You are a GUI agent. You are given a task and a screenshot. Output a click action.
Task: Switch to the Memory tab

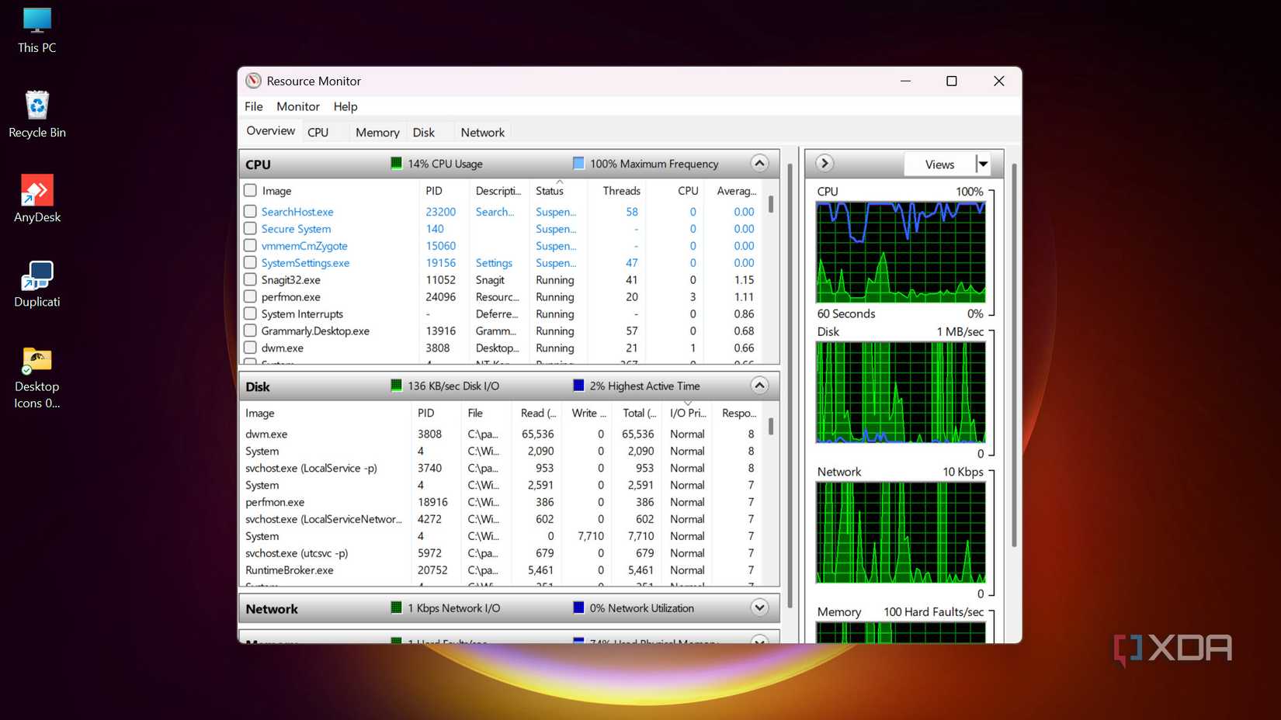(x=377, y=133)
